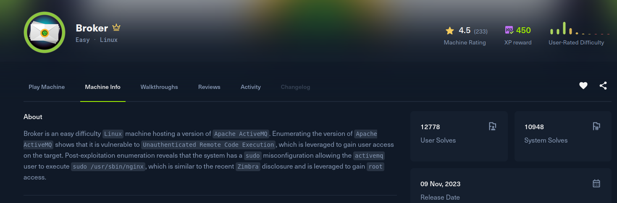Click the 09 Nov, 2023 date
Image resolution: width=617 pixels, height=203 pixels.
pyautogui.click(x=441, y=184)
